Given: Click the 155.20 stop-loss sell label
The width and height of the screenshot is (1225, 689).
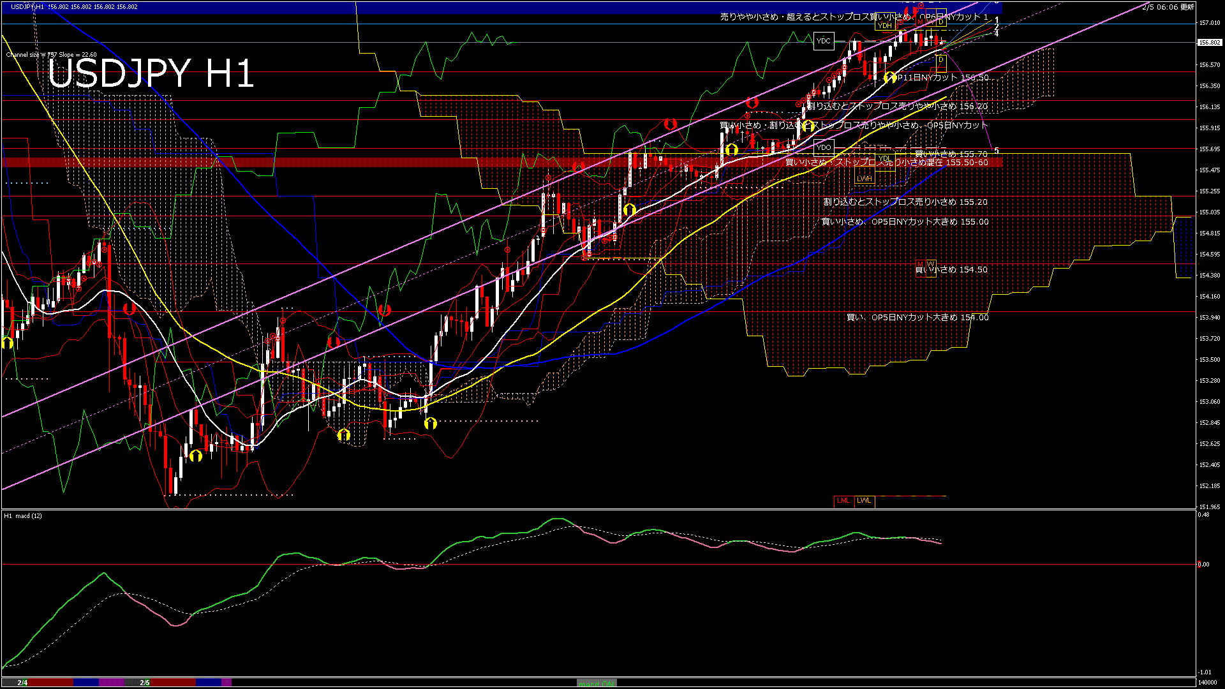Looking at the screenshot, I should (x=905, y=202).
